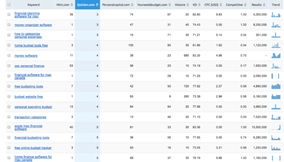Screen dimensions: 284x162
Task: Sort by Volume column arrows
Action: coord(187,5)
